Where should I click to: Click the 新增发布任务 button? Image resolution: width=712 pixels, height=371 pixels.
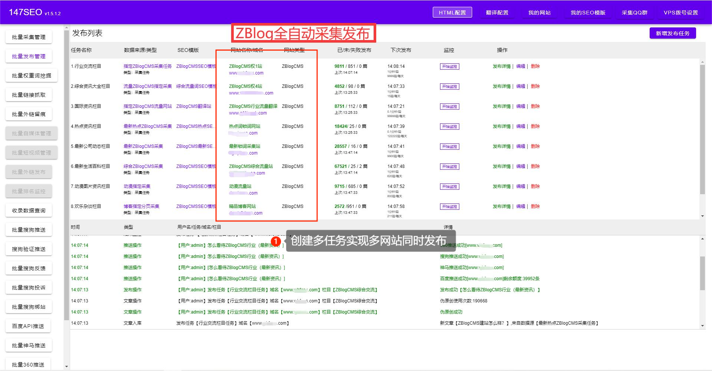pos(673,33)
